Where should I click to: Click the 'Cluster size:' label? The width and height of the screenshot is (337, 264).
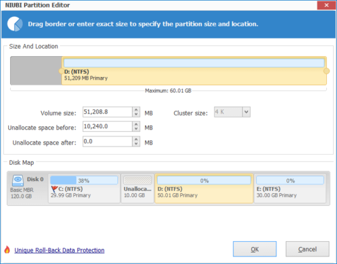coord(191,113)
